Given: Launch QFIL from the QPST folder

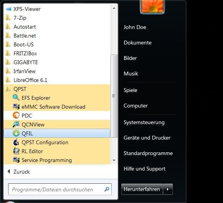Looking at the screenshot, I should pos(57,133).
